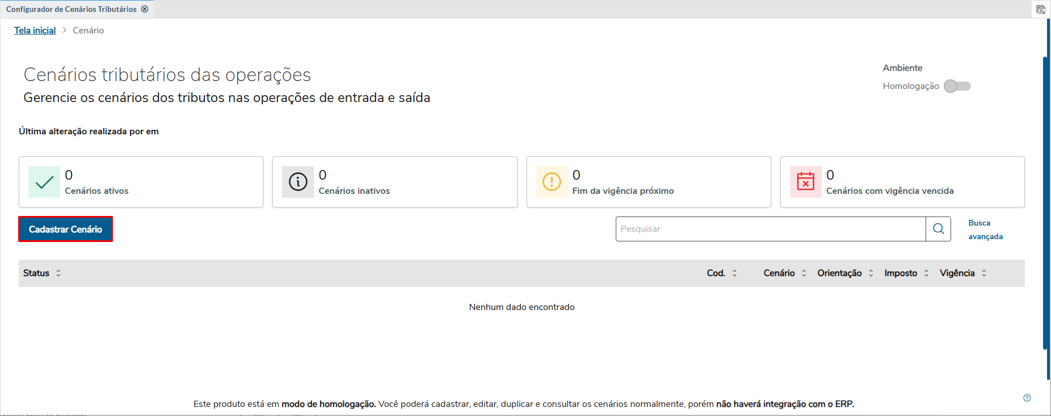Sort table by Status column
The width and height of the screenshot is (1051, 416).
(58, 273)
